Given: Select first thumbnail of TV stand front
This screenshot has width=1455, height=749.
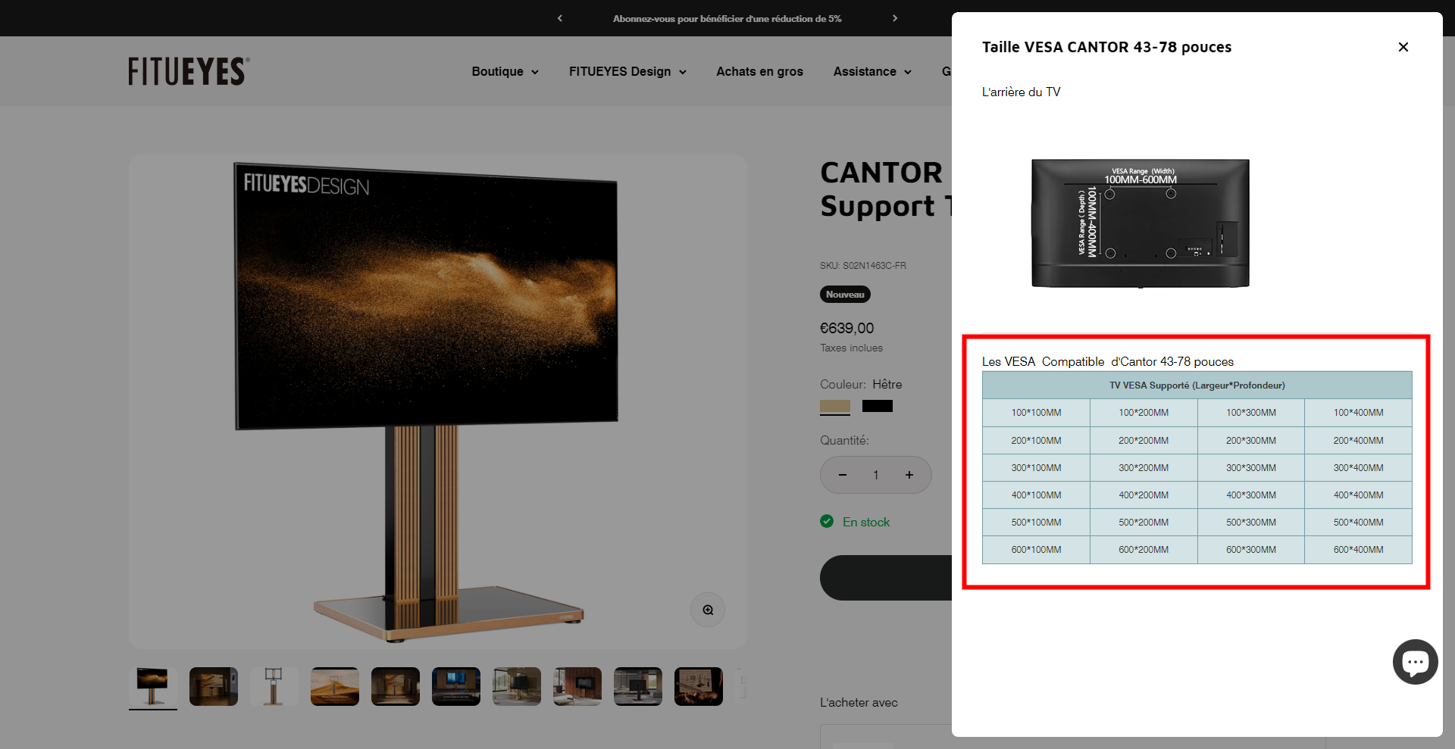Looking at the screenshot, I should point(153,686).
